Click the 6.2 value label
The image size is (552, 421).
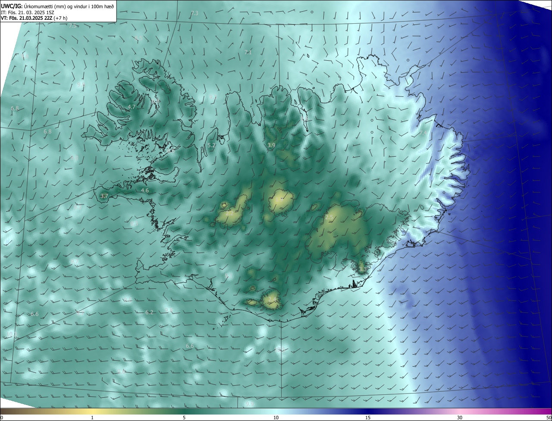click(x=149, y=313)
